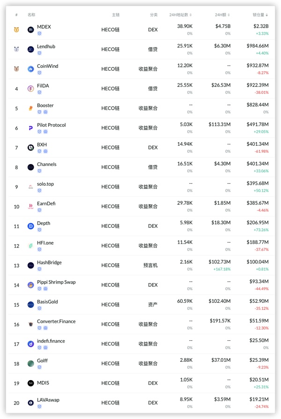Click the CoinWind project logo

[31, 69]
